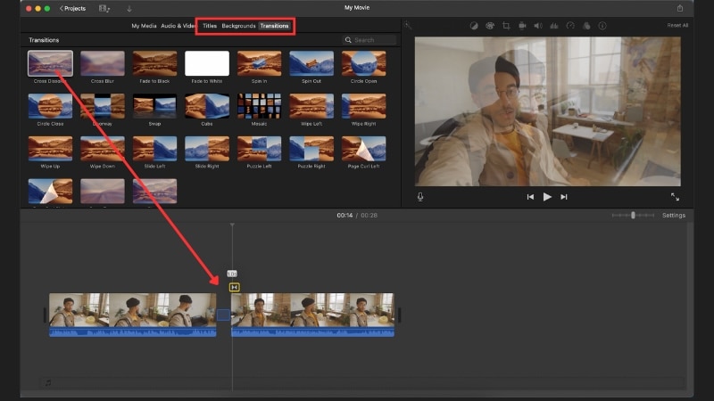The image size is (714, 401).
Task: Click the magic wand auto-enhance icon
Action: point(408,26)
